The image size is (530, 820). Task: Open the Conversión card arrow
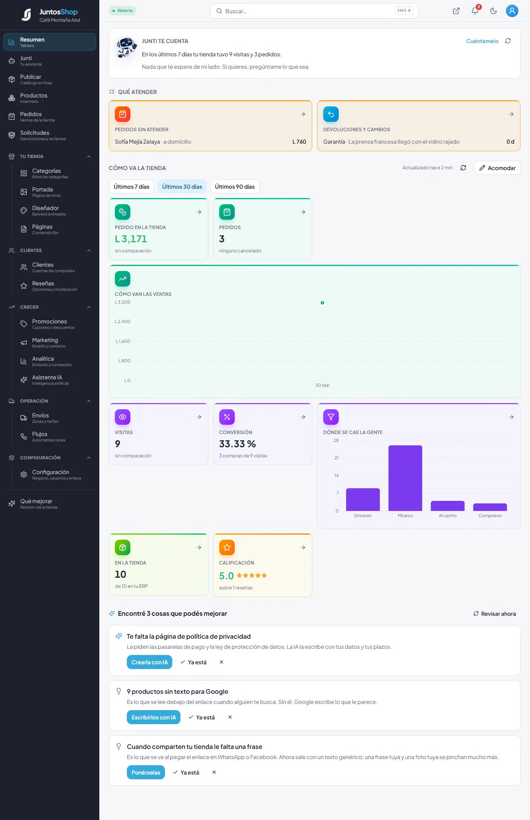coord(303,417)
